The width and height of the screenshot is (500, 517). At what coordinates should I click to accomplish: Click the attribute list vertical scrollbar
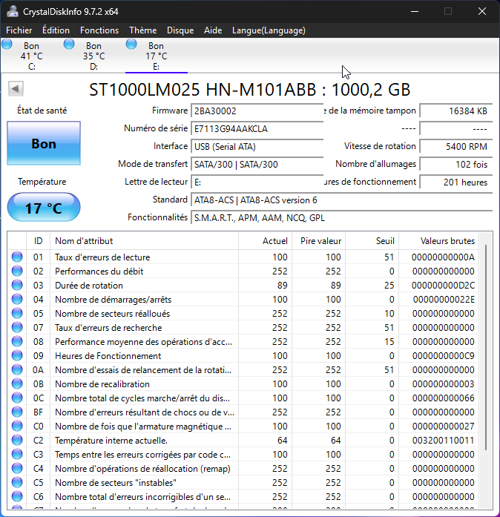(485, 348)
